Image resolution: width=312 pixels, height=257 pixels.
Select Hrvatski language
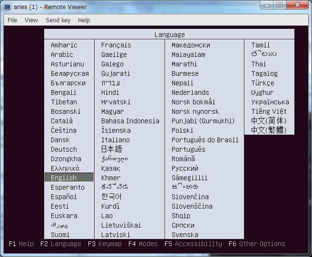point(116,102)
